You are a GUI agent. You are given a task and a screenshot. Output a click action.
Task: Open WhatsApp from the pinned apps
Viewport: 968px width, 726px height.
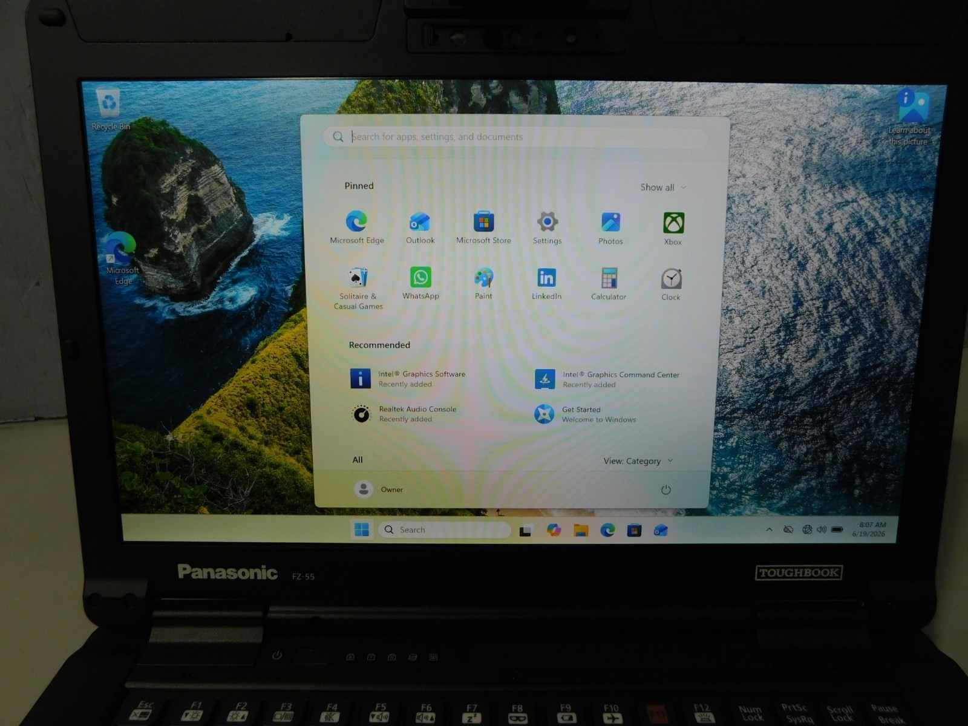420,283
